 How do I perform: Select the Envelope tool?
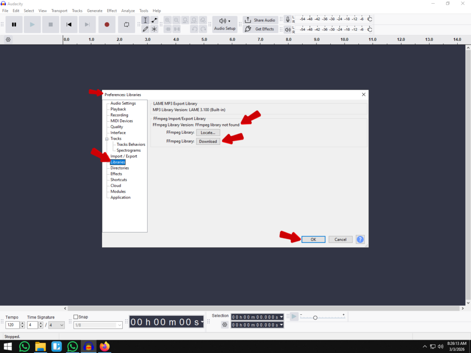(154, 20)
